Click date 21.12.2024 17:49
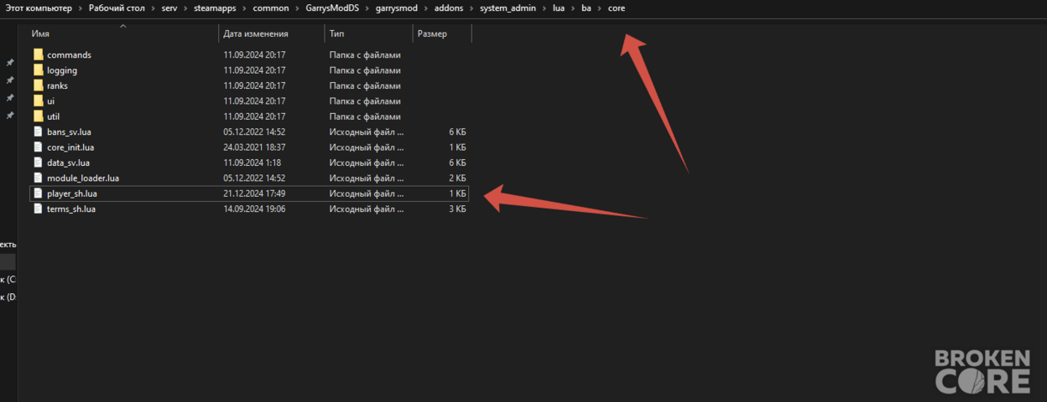The image size is (1047, 402). tap(255, 193)
